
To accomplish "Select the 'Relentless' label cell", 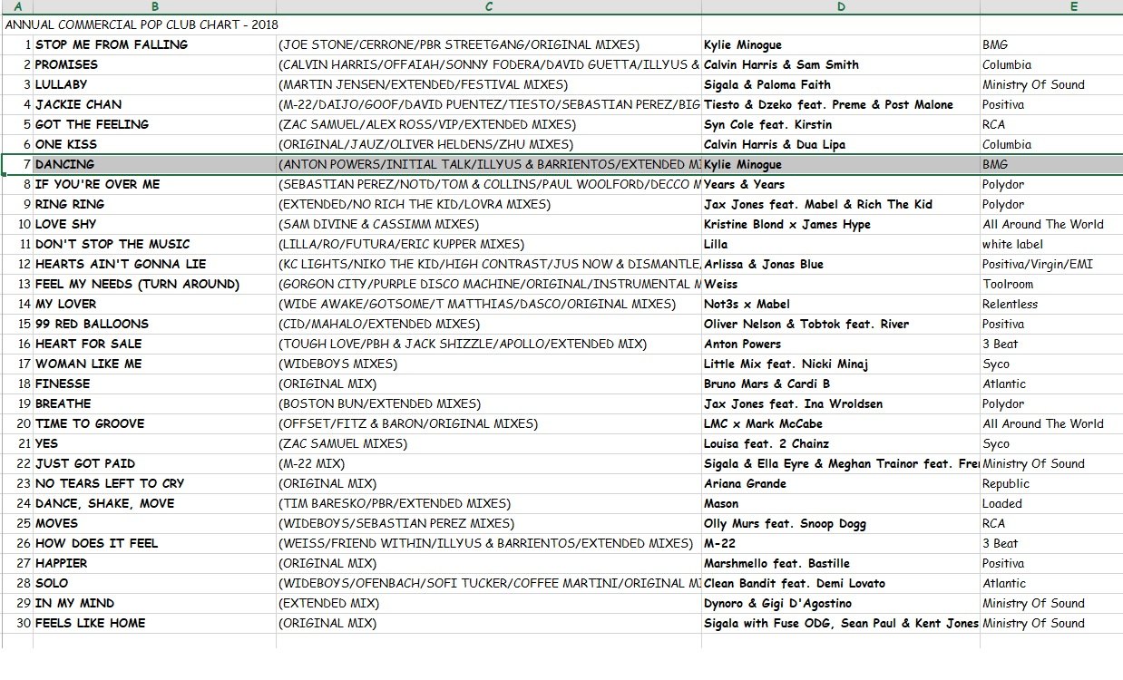I will tap(1051, 304).
